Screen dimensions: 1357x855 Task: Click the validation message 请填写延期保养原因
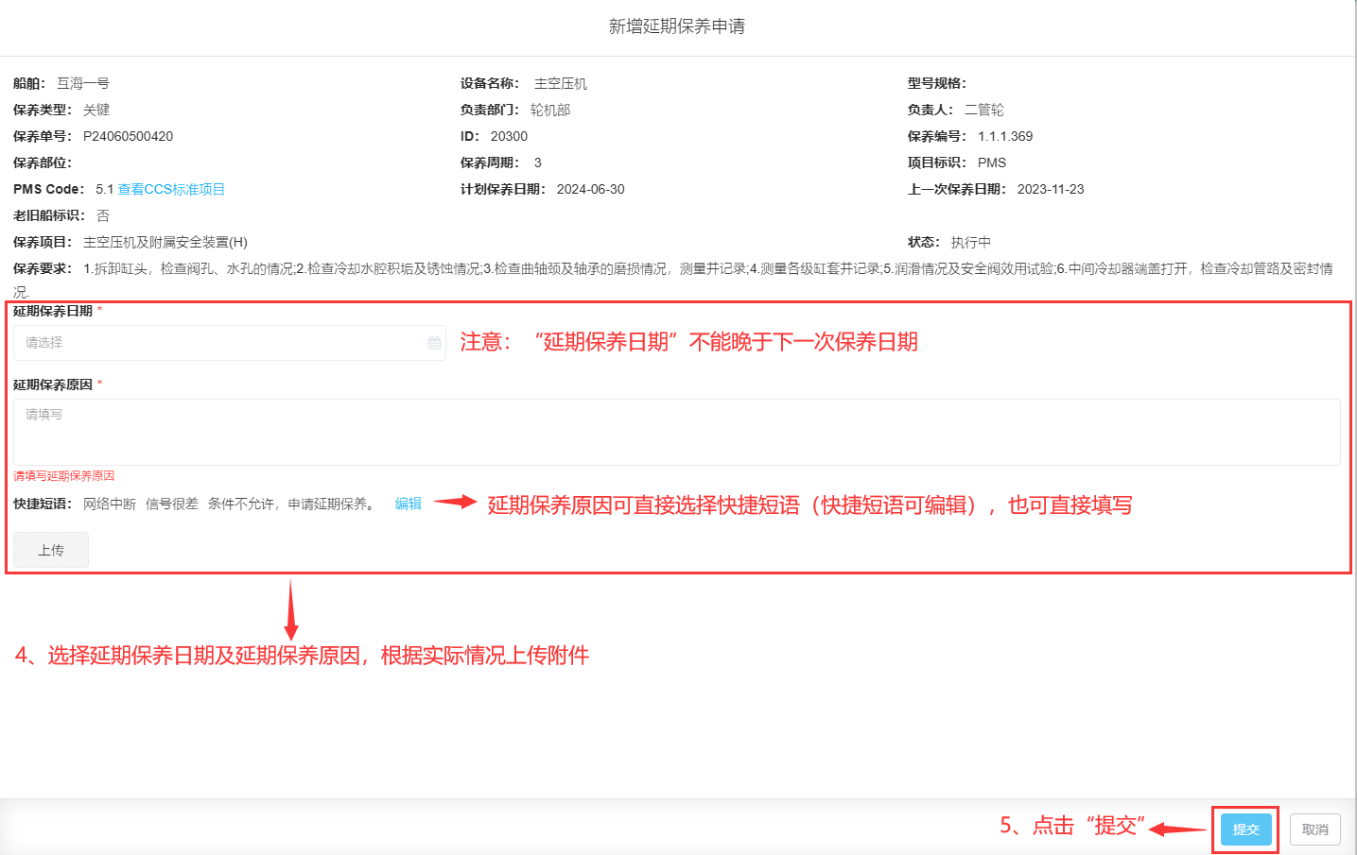[64, 476]
